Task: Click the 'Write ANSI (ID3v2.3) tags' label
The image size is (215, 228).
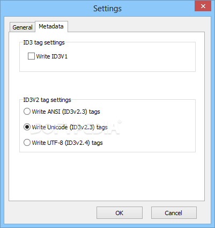Action: (66, 112)
